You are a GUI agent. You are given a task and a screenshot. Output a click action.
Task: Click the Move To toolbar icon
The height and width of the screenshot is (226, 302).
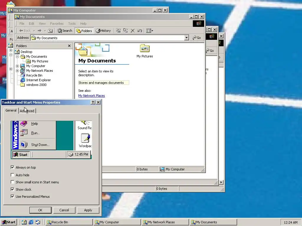coord(119,31)
